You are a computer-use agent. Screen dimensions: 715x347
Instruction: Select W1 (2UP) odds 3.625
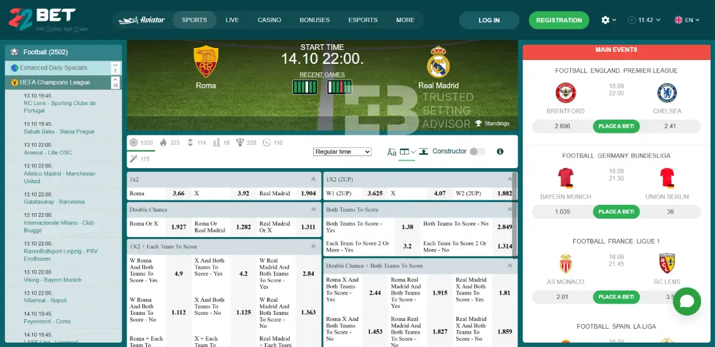[375, 193]
